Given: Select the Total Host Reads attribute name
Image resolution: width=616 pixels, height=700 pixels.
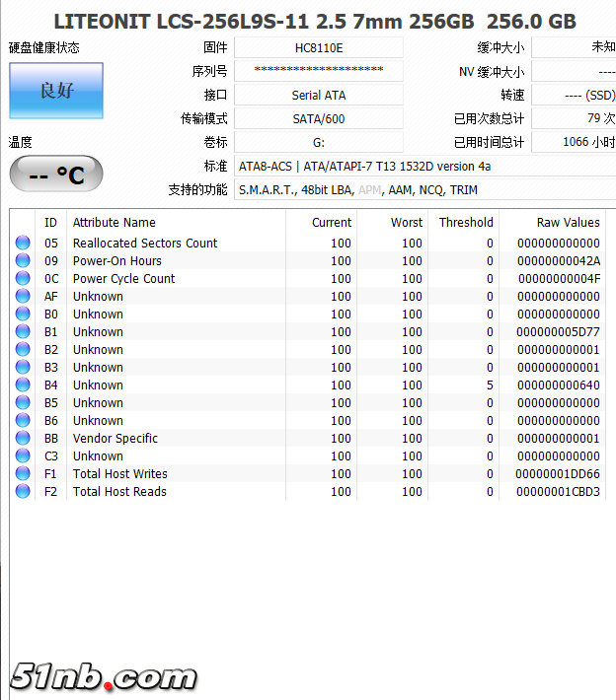Looking at the screenshot, I should [119, 492].
